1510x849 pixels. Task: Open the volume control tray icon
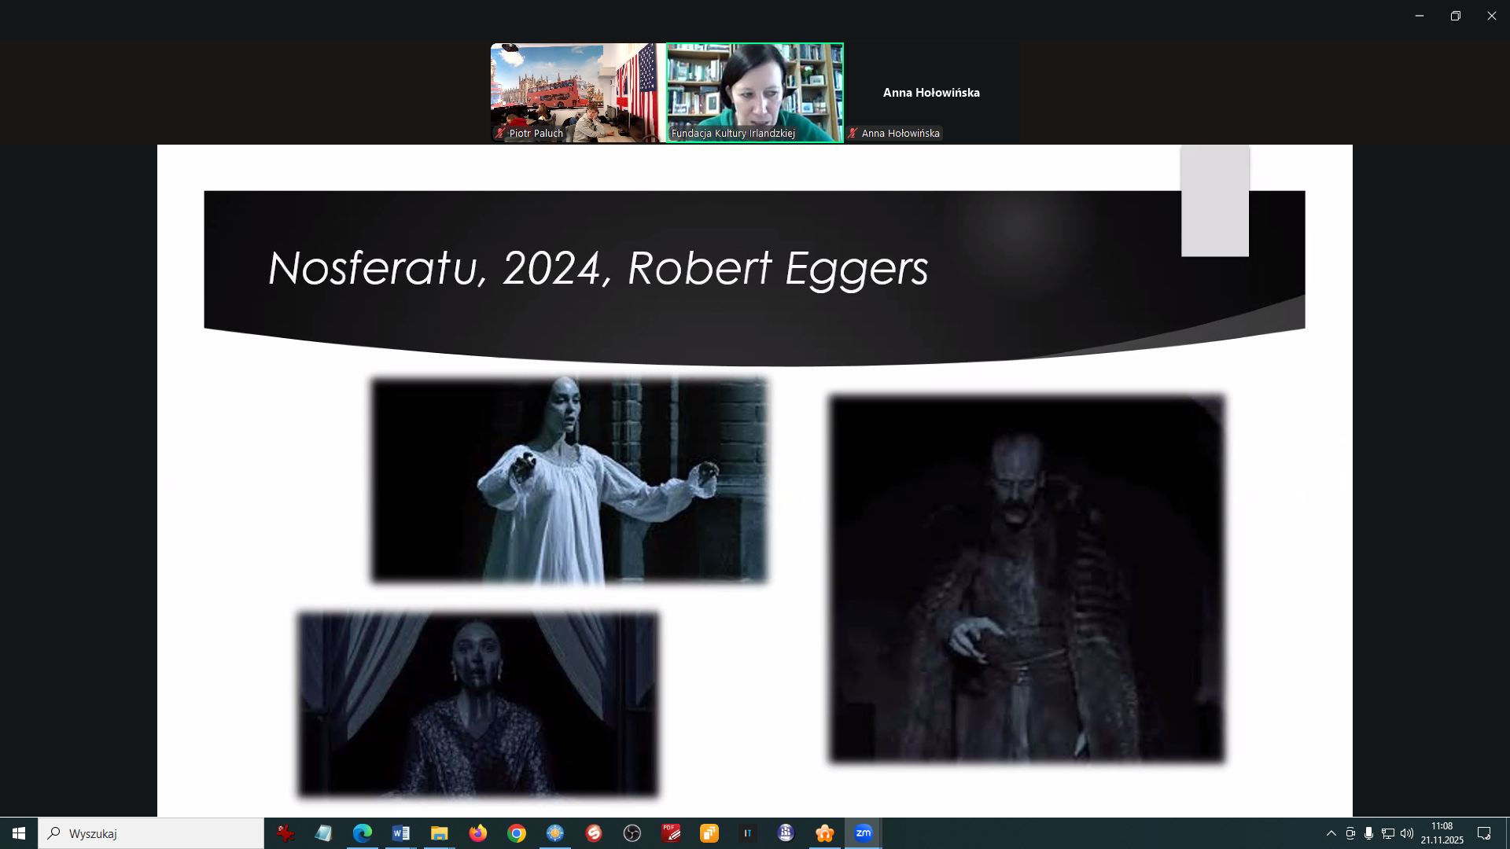[x=1407, y=833]
